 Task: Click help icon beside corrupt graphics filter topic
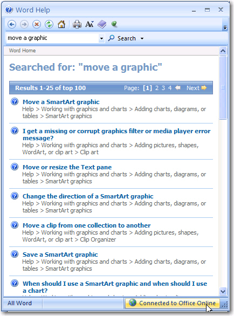(x=15, y=131)
